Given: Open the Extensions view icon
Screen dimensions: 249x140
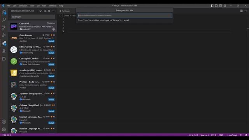Looking at the screenshot, I should click(x=4, y=43).
